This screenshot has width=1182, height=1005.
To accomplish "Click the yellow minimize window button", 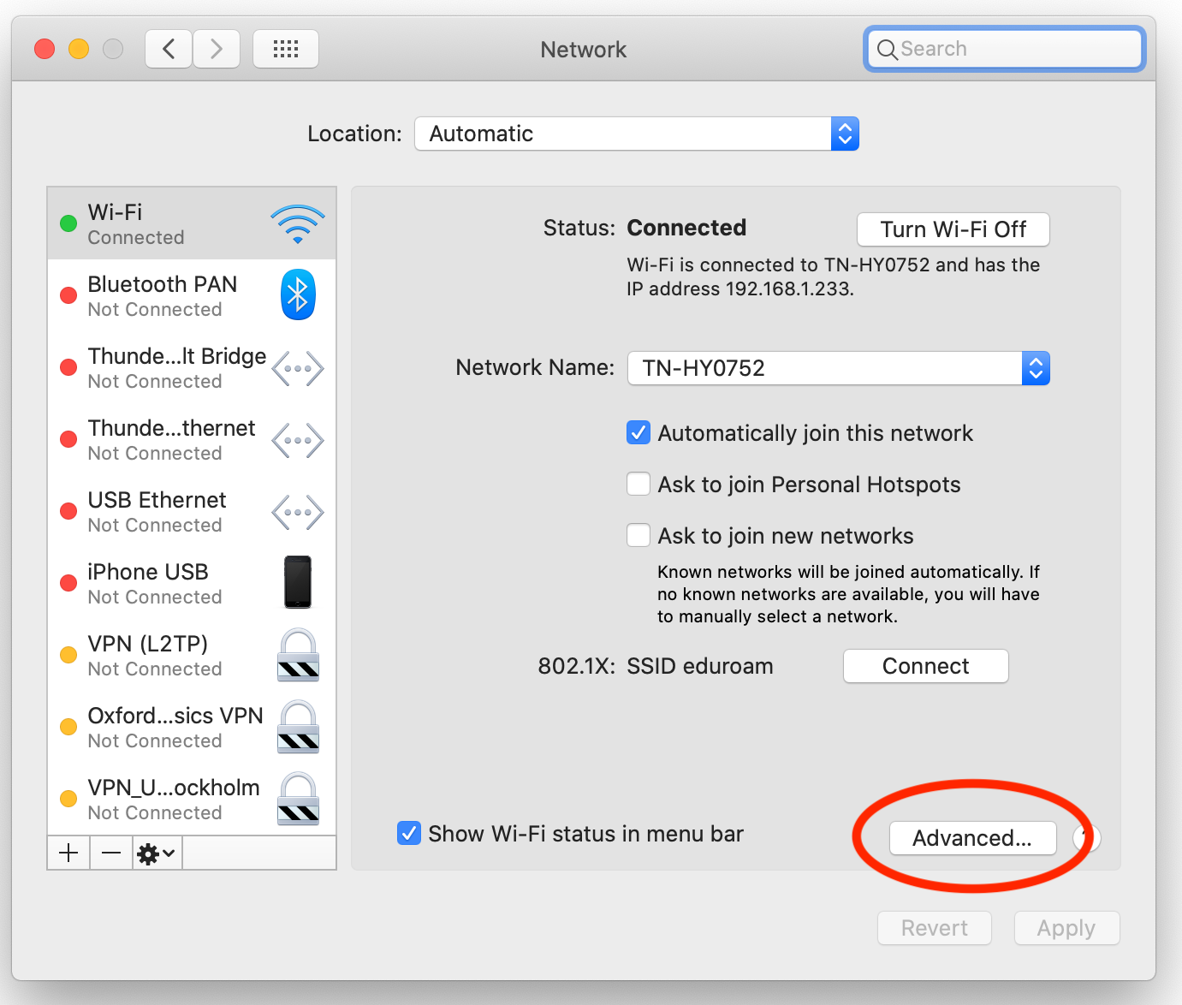I will click(79, 49).
